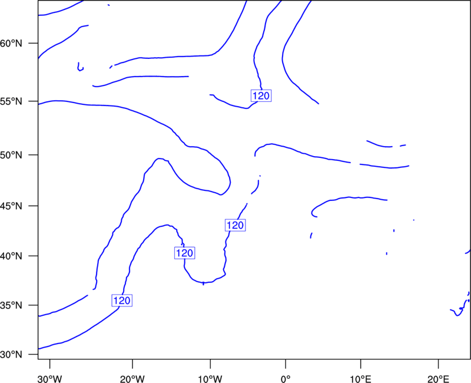Click the 60°N latitude axis label
The width and height of the screenshot is (471, 383).
tap(11, 43)
